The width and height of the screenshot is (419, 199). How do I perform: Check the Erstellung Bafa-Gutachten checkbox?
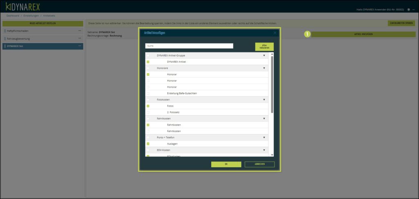point(148,93)
